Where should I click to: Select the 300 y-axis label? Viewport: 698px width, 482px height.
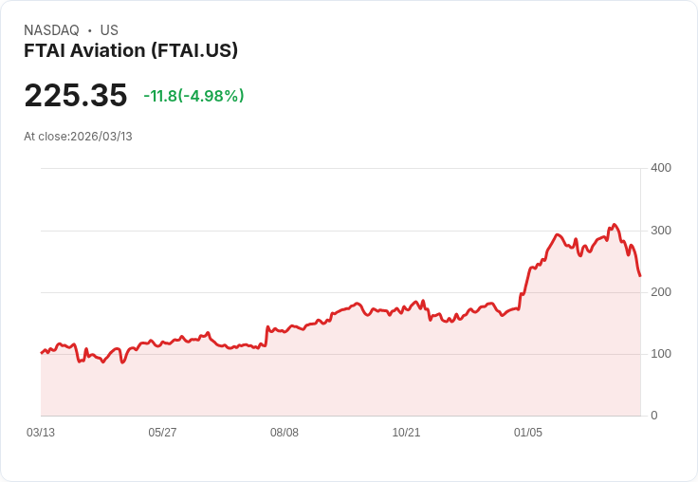660,231
